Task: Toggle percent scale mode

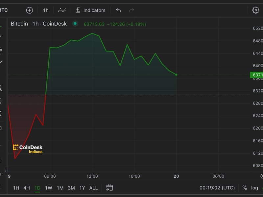Action: click(245, 188)
